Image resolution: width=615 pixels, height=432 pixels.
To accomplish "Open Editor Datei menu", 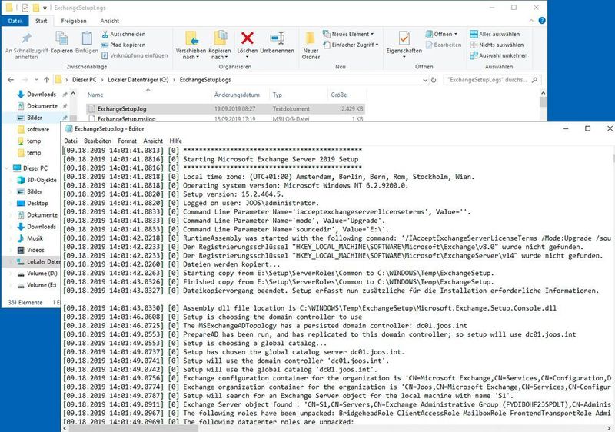I will click(71, 141).
